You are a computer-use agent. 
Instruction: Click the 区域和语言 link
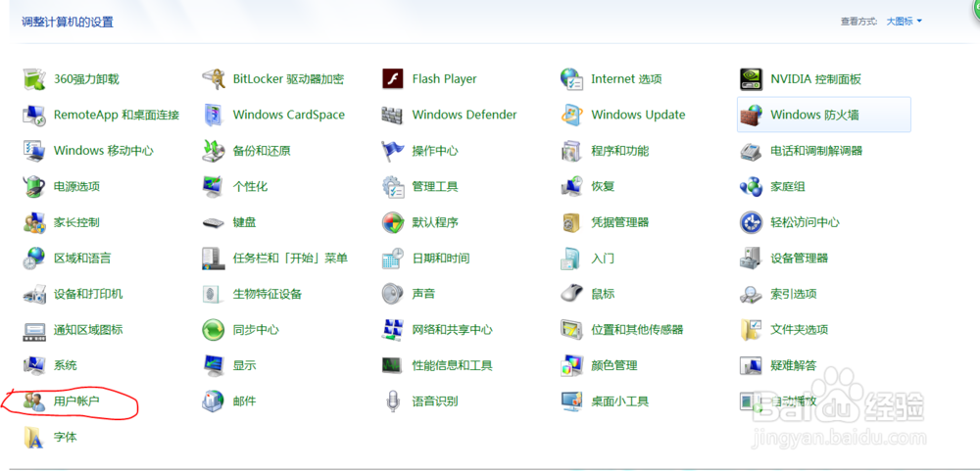tap(82, 258)
